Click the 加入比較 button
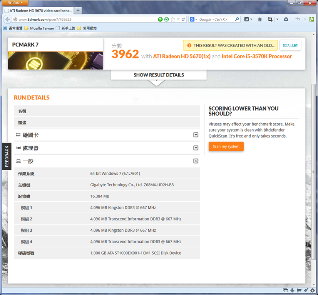 290,46
